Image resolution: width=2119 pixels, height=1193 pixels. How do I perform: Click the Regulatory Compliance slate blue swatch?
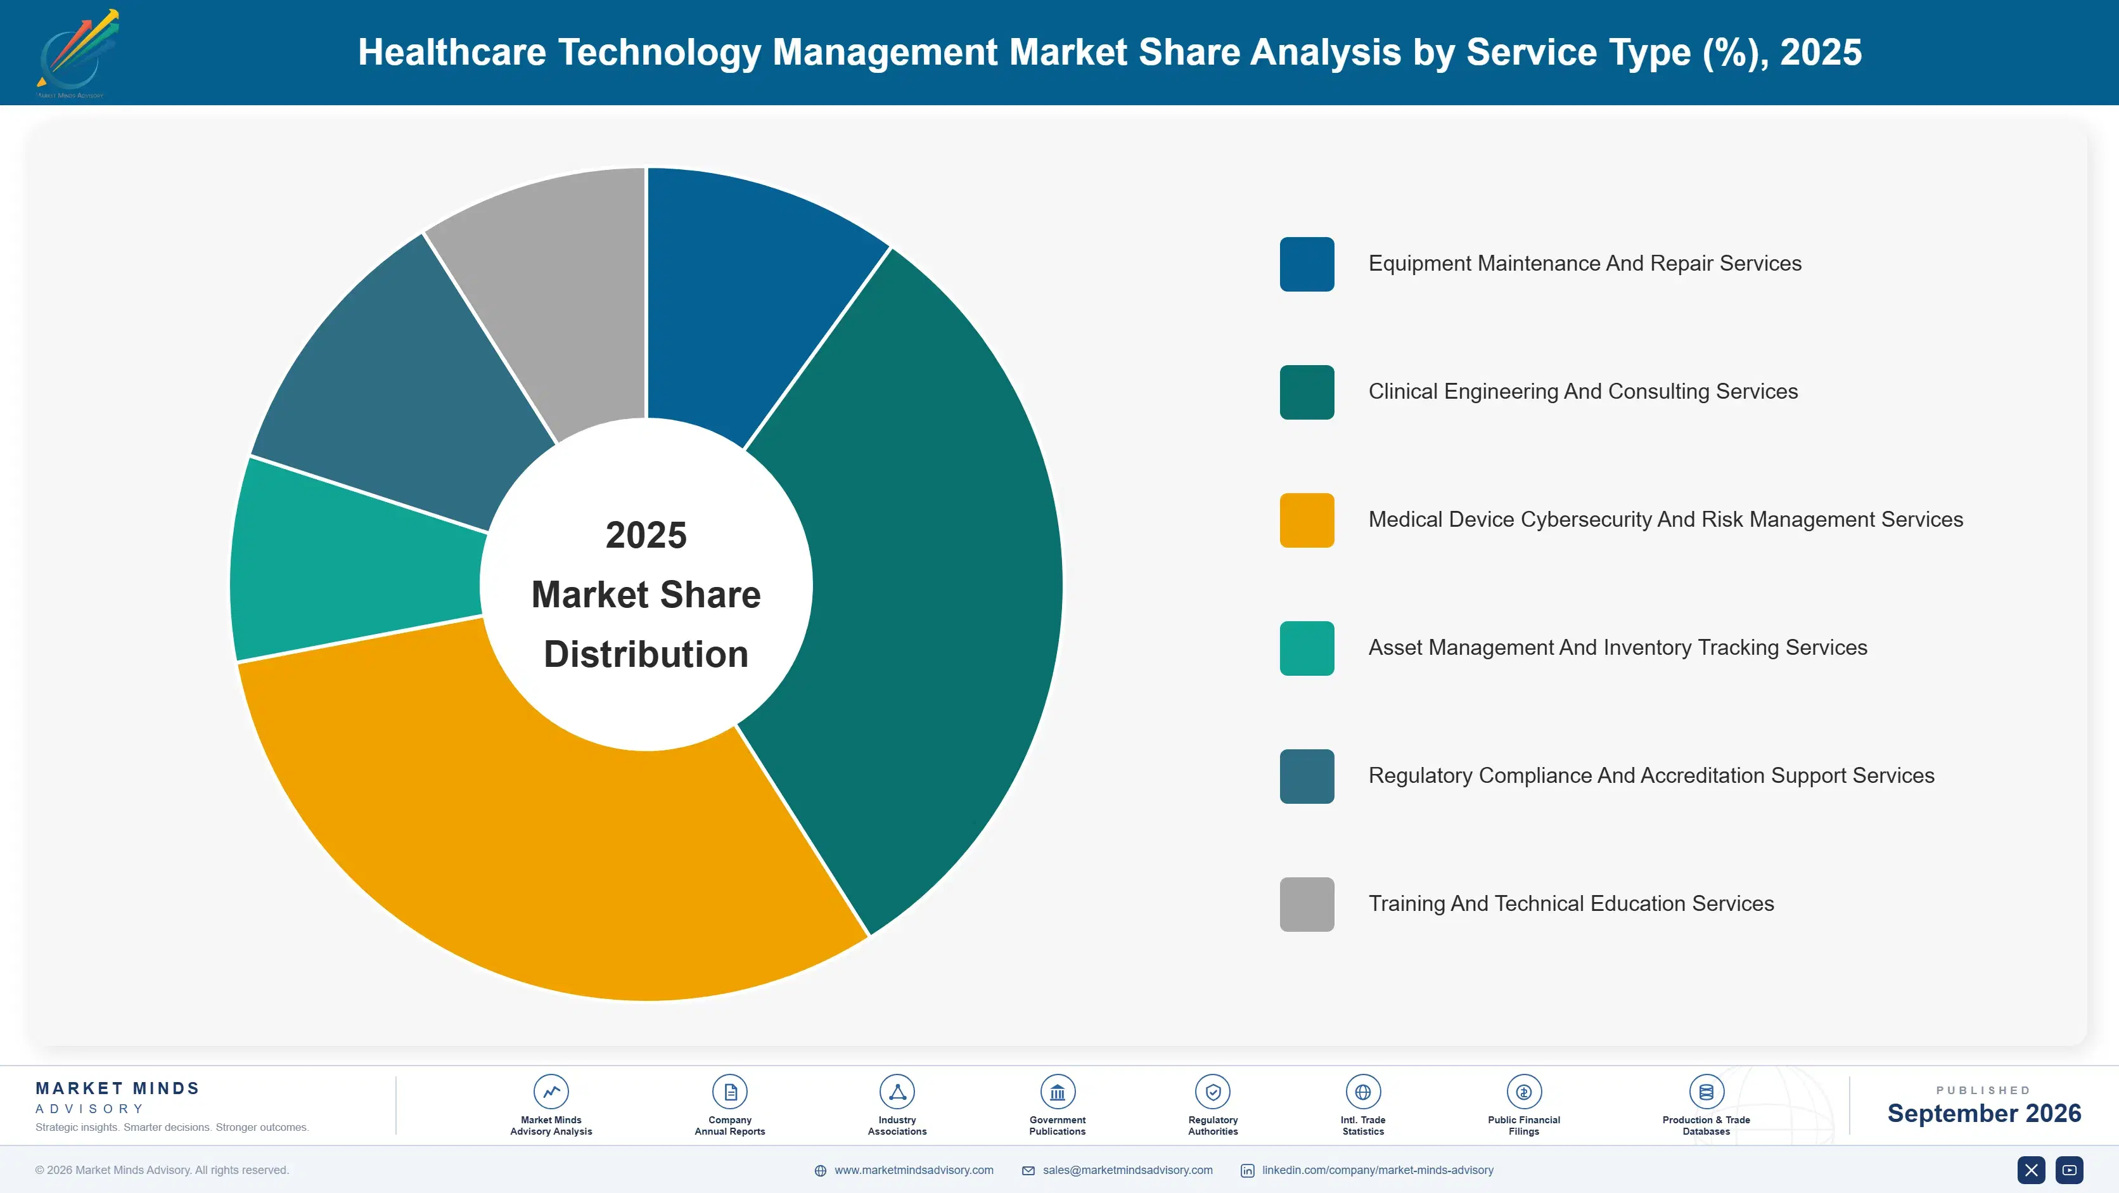coord(1306,776)
